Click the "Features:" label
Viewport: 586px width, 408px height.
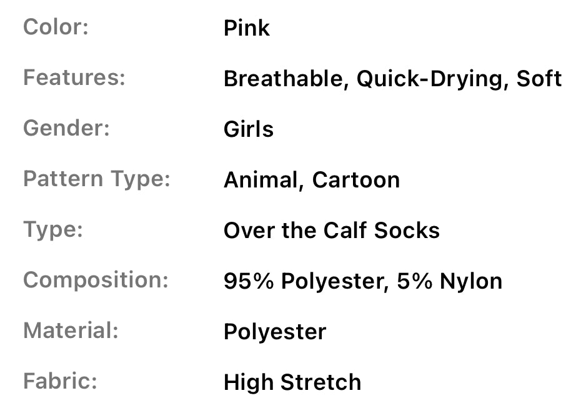click(x=74, y=78)
